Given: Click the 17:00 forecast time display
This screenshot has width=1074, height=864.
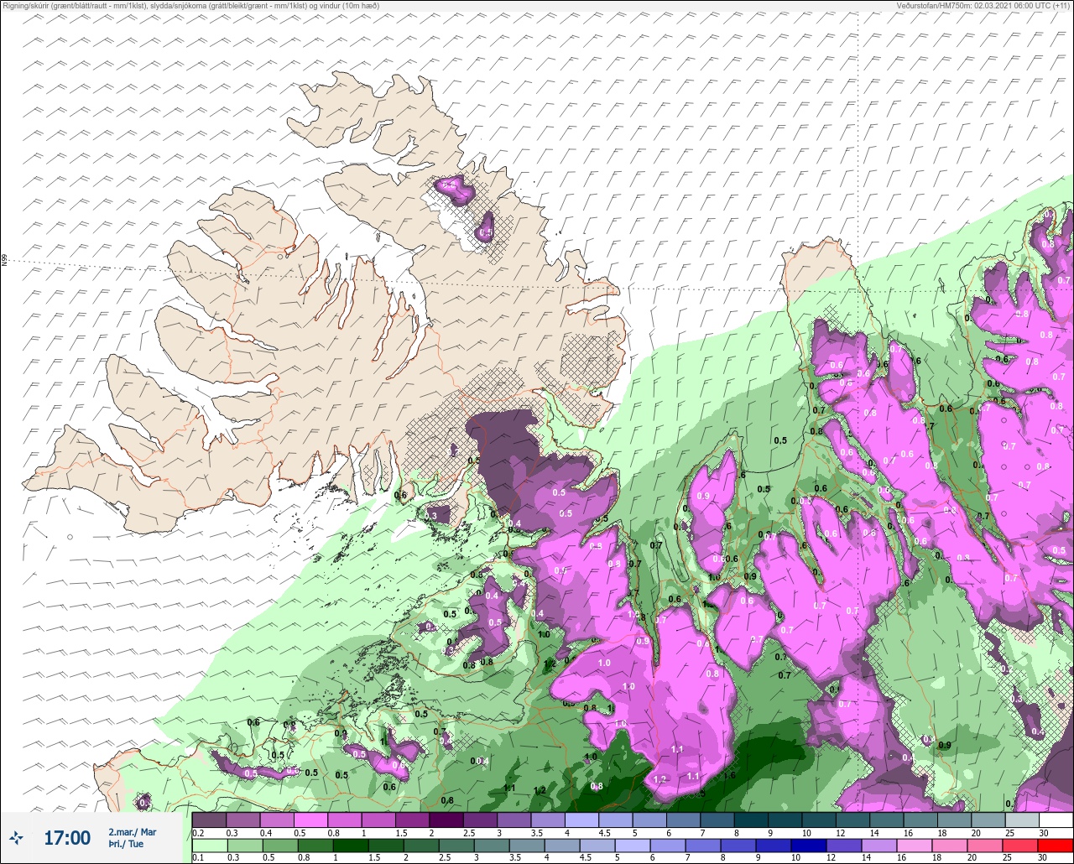Looking at the screenshot, I should [67, 837].
